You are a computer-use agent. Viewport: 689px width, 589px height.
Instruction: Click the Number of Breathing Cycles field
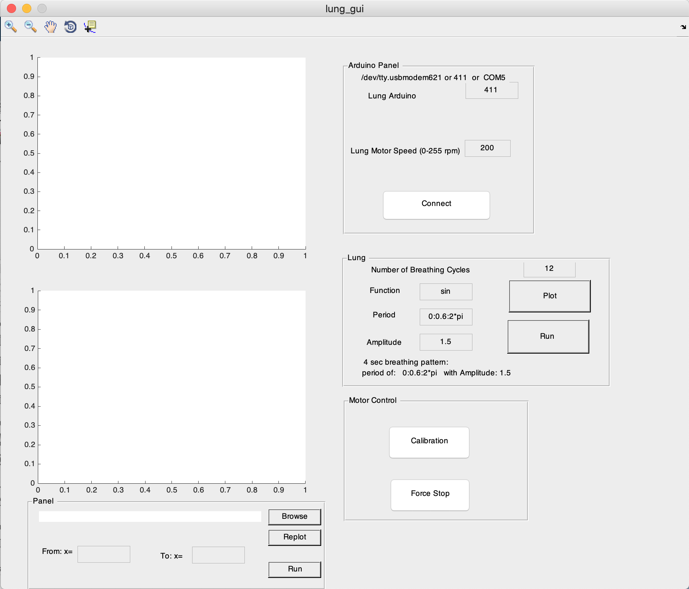(549, 269)
